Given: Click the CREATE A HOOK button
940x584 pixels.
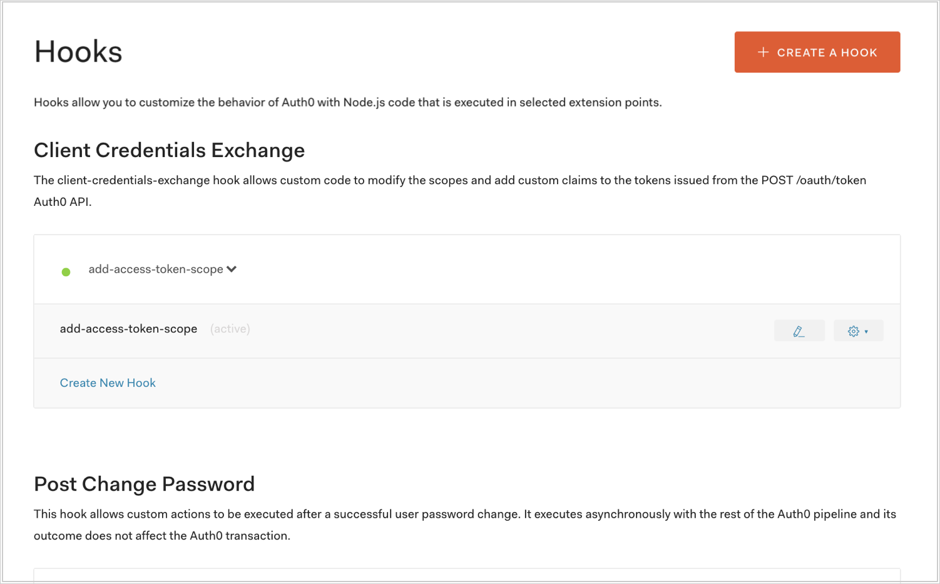Looking at the screenshot, I should click(x=817, y=52).
